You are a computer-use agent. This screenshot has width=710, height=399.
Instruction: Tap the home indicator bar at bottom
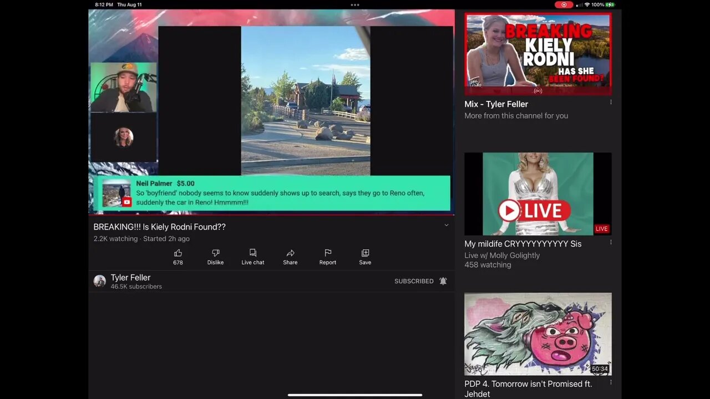(x=355, y=395)
